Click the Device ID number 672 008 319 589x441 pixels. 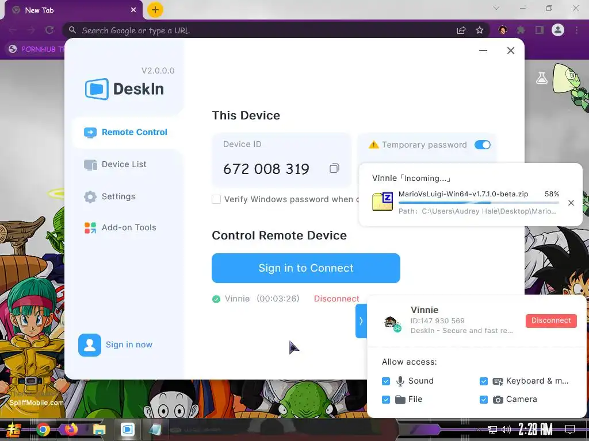(x=266, y=169)
